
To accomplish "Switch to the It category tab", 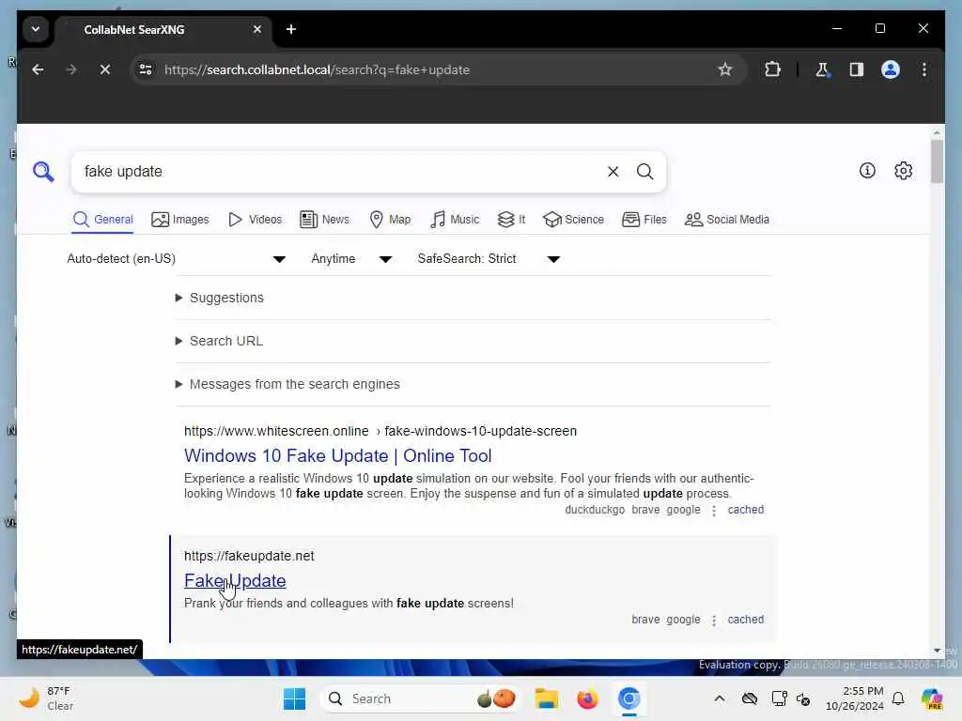I will (x=512, y=220).
